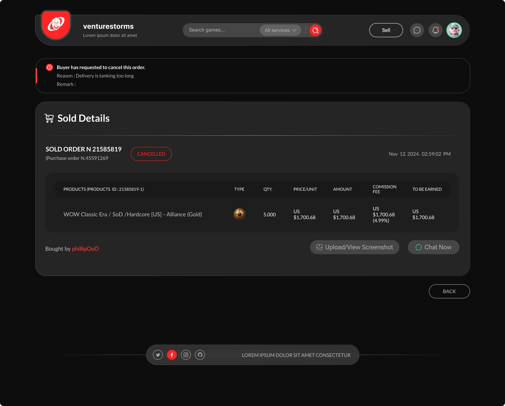Click the gold coin type icon
505x406 pixels.
240,214
